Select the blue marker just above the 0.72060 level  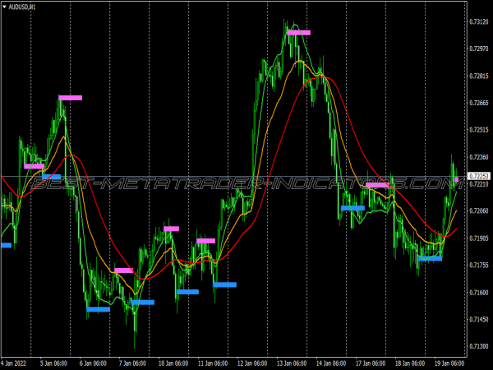tap(352, 208)
